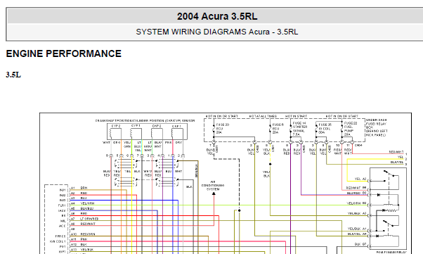
Task: Click the 'AIR CONDITIONING SYSTEM' label
Action: click(213, 186)
